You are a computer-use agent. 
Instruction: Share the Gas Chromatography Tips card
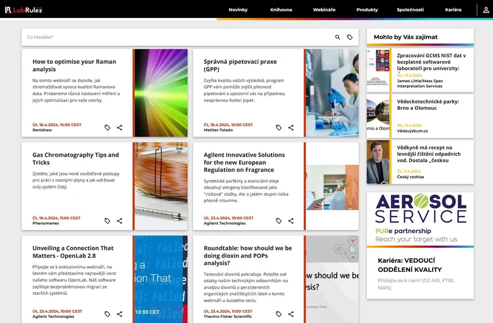pos(120,221)
